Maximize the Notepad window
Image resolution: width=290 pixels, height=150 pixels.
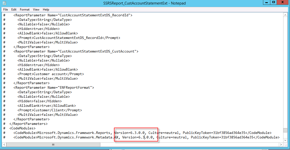coord(274,2)
